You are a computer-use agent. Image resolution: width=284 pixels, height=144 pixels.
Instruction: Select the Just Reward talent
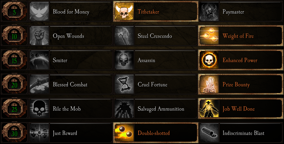(71, 133)
